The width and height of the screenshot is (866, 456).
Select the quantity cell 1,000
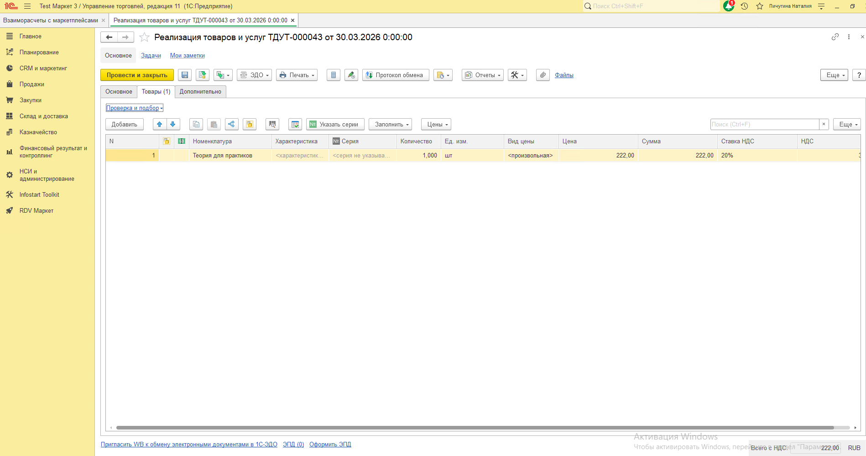point(418,156)
